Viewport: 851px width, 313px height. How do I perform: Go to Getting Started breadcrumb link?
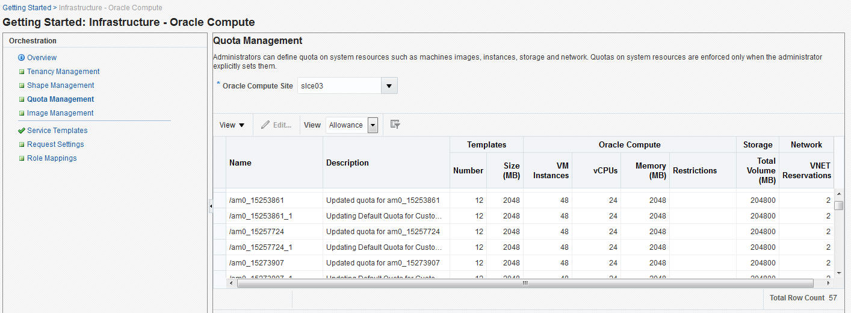click(x=26, y=8)
